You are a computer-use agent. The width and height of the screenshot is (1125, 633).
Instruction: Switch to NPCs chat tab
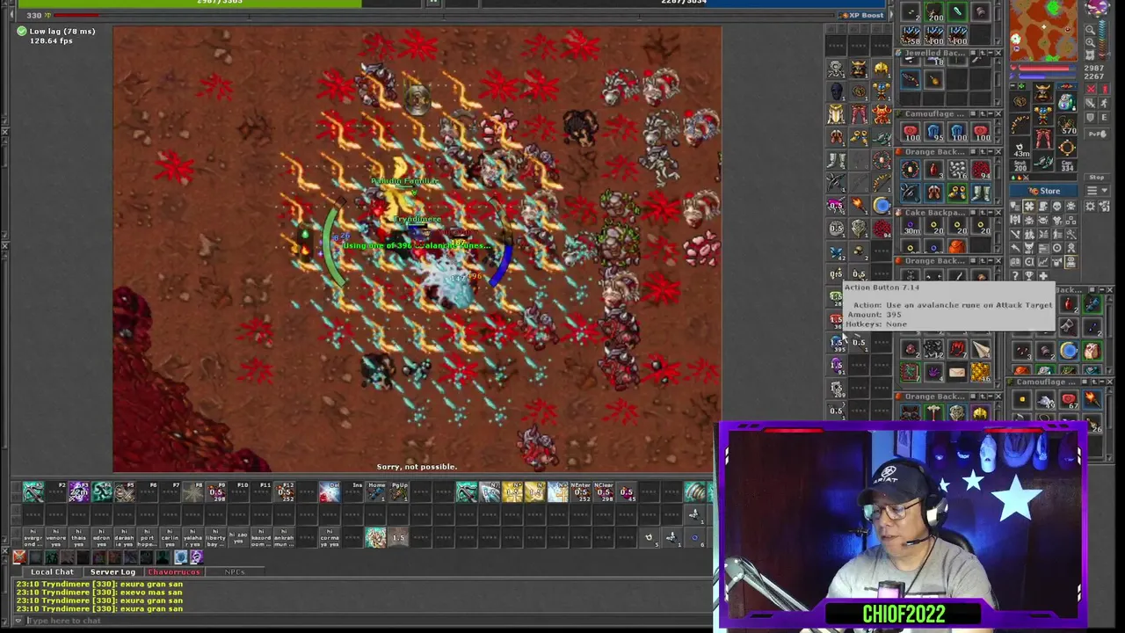click(x=235, y=571)
